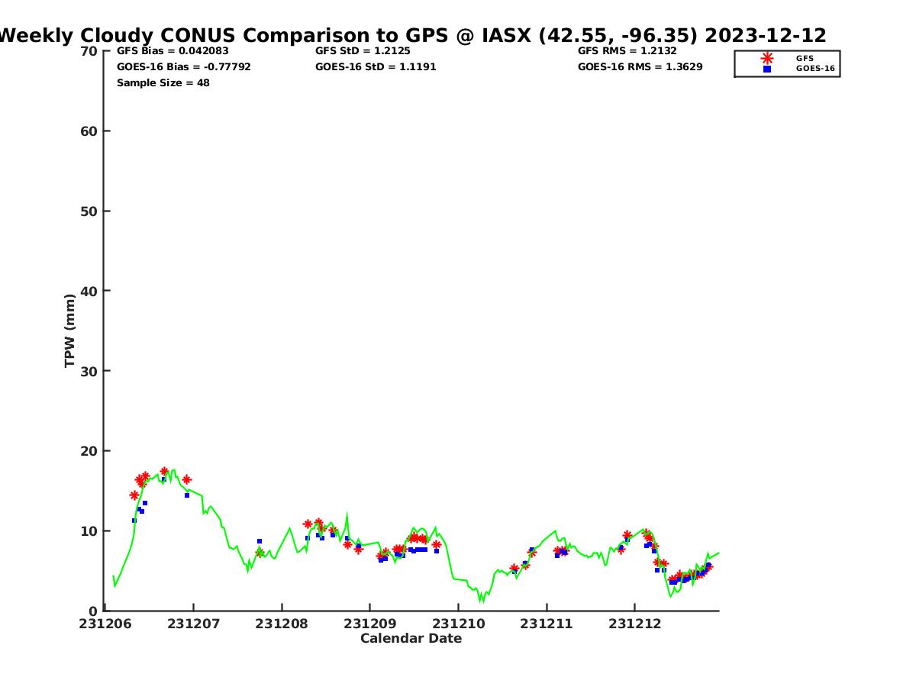Click the GOES-16 StD value text

click(x=376, y=66)
